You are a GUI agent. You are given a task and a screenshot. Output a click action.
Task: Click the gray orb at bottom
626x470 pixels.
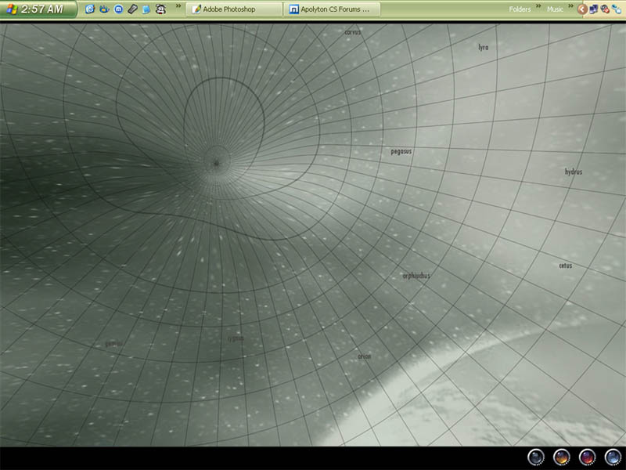(536, 457)
